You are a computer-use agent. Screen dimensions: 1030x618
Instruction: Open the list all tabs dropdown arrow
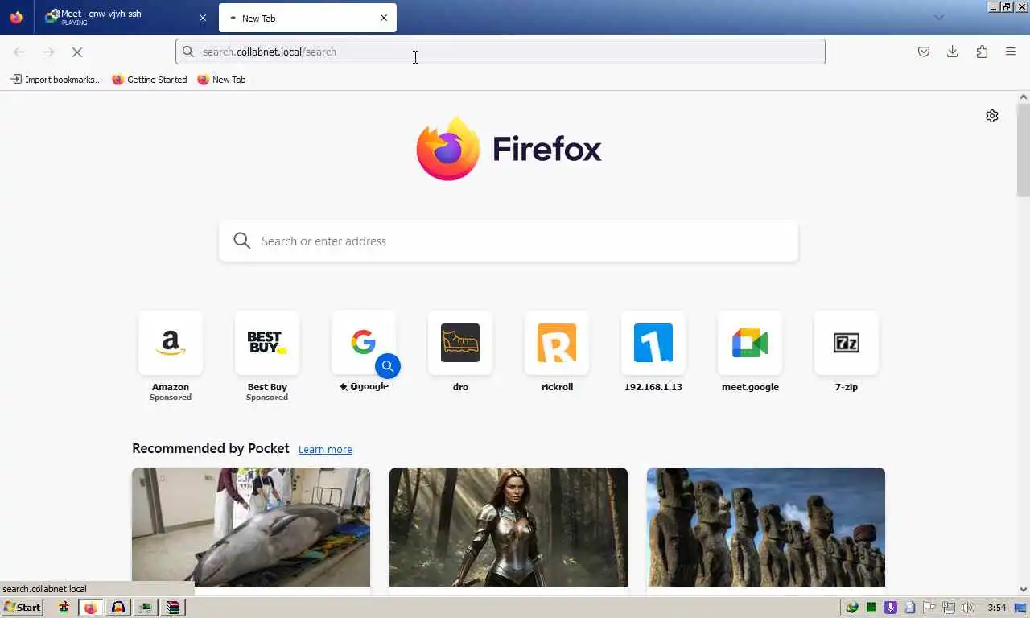point(938,18)
